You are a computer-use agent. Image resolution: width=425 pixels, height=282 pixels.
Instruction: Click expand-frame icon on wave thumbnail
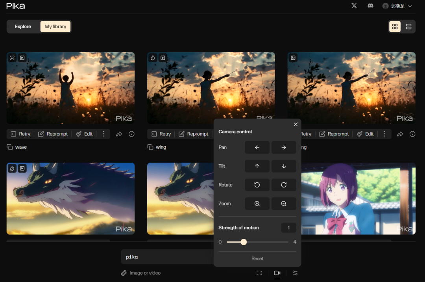coord(12,58)
